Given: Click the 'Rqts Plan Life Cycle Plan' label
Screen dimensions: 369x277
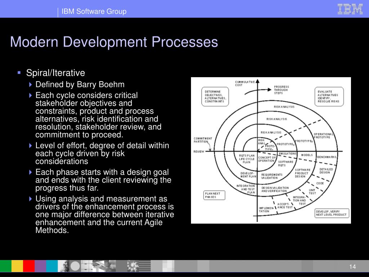Looking at the screenshot, I should pos(246,159).
